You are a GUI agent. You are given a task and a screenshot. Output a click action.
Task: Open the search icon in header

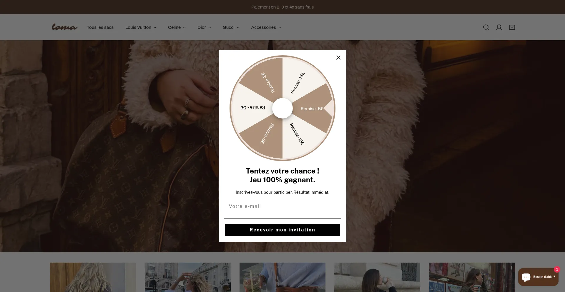[486, 27]
